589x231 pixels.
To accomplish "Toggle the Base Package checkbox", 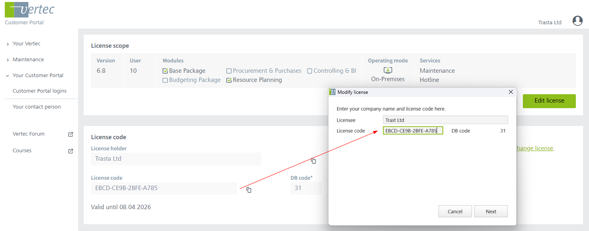I will pos(165,71).
